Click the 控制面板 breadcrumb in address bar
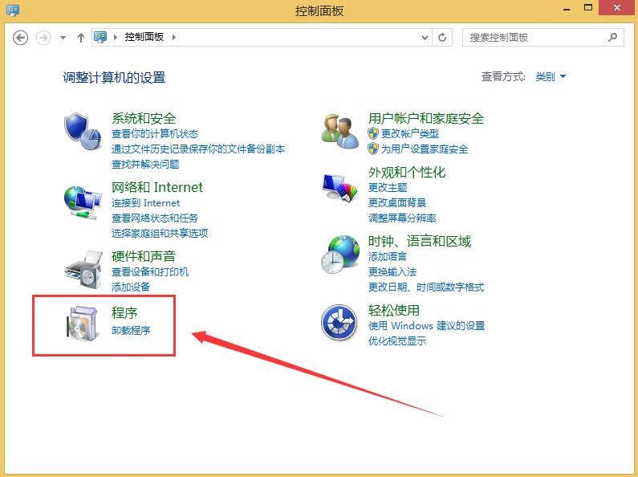 [144, 37]
